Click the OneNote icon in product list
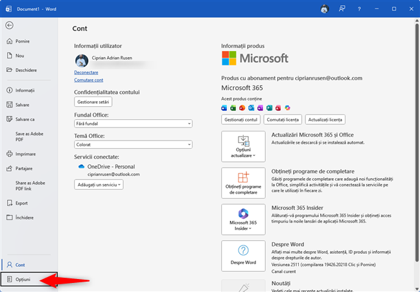Image resolution: width=420 pixels, height=292 pixels. (260, 107)
